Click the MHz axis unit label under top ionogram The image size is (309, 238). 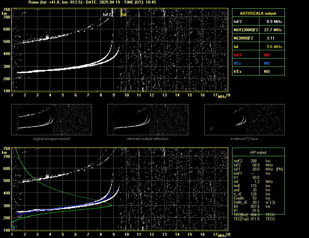click(x=222, y=97)
